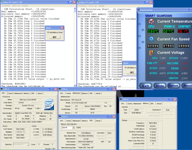
Task: Click the lifebuoy Current Temperature icon
Action: coord(151,21)
